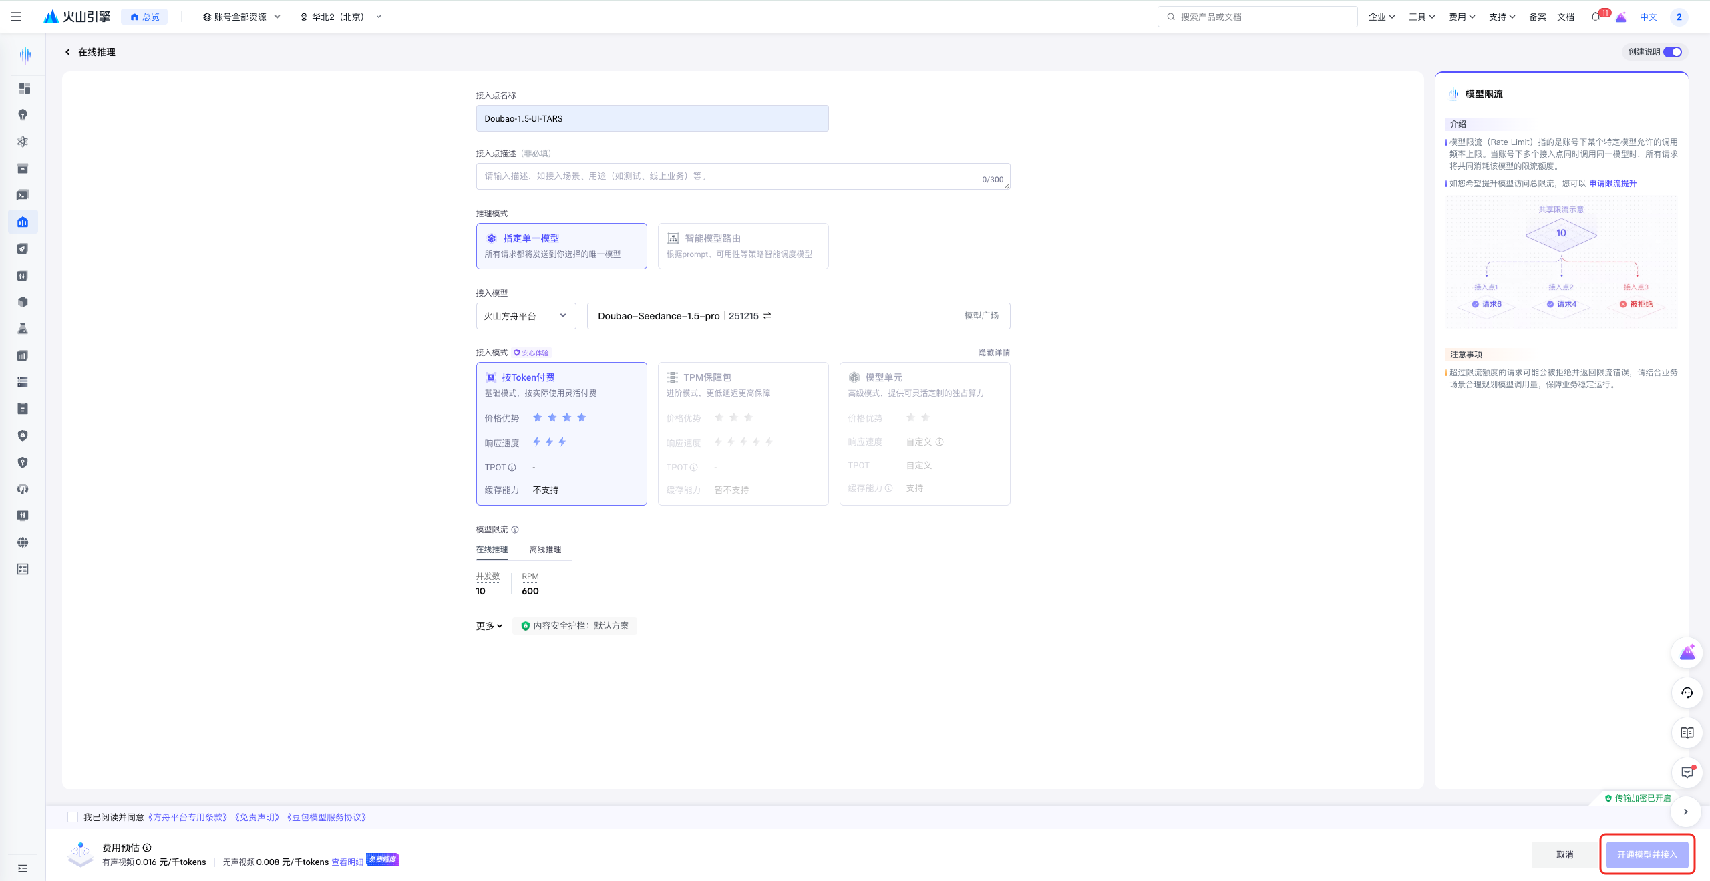Select the 智能模型路由 inference mode

point(743,246)
